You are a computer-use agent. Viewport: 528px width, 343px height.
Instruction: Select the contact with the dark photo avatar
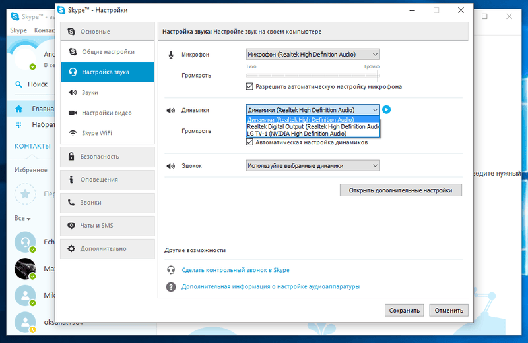point(25,269)
